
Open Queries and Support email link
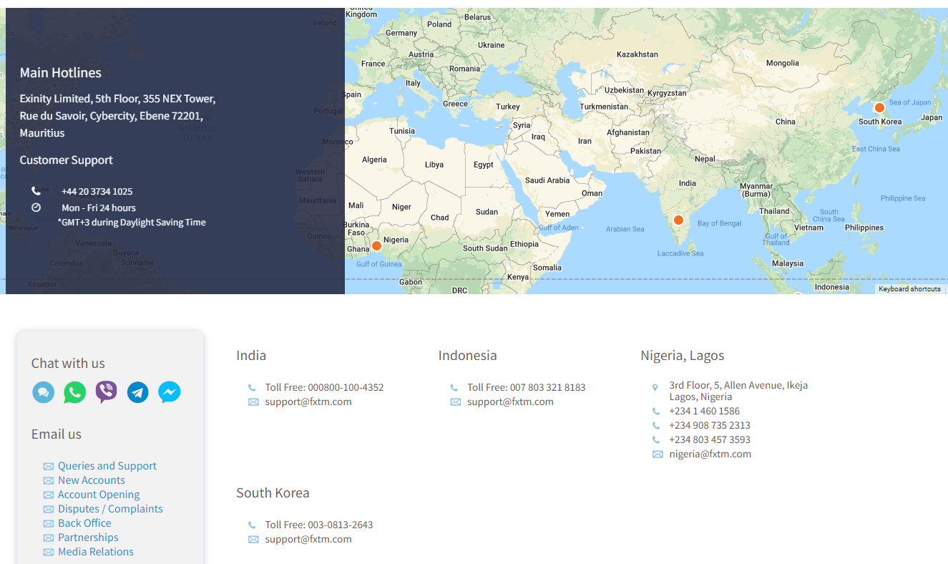click(107, 466)
